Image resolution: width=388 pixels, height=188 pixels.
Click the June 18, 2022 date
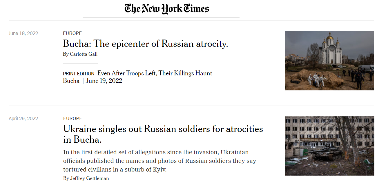coord(23,33)
